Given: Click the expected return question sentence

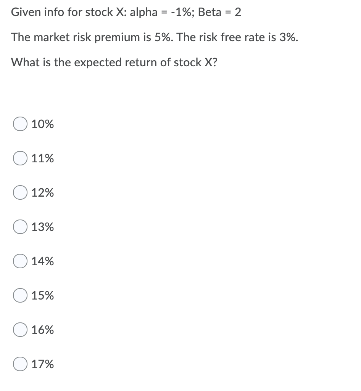Looking at the screenshot, I should coord(114,62).
